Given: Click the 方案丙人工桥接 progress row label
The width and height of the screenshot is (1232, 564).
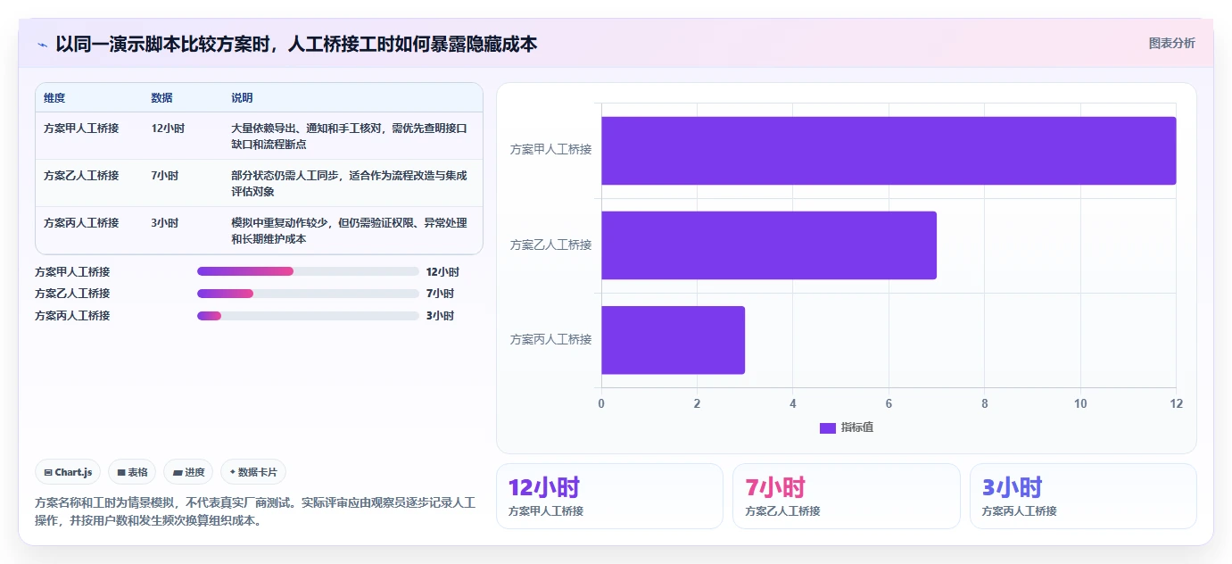Looking at the screenshot, I should click(x=72, y=316).
